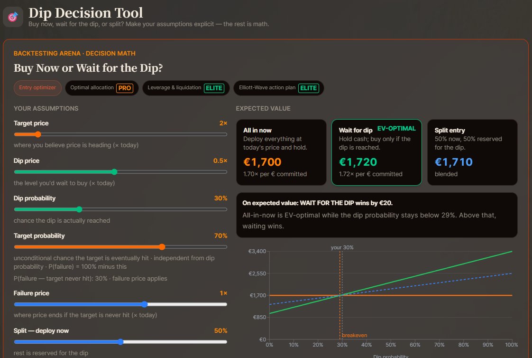Screen dimensions: 532x358
Task: Click the P(failure) 30% note text
Action: [90, 279]
